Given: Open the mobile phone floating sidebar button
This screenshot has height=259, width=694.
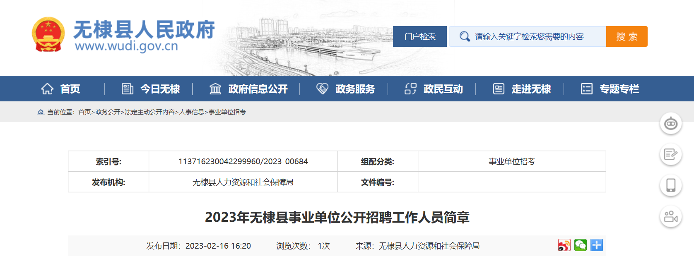Looking at the screenshot, I should tap(671, 185).
